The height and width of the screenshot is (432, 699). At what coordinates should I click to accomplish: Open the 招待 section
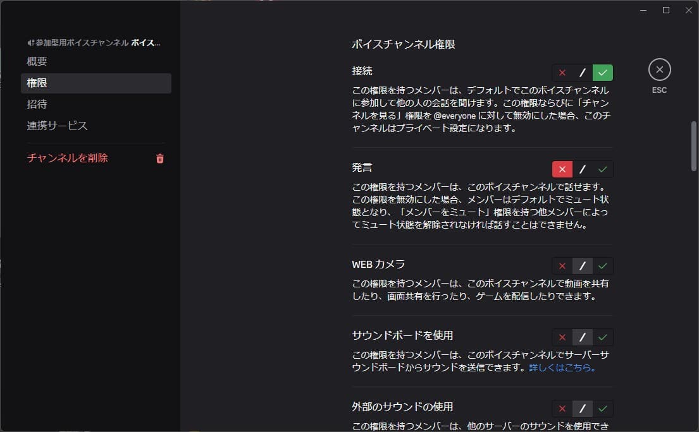pos(35,104)
